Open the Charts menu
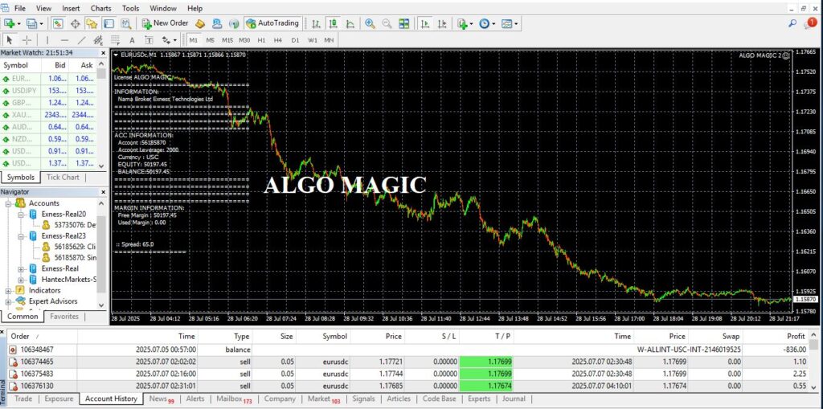 pyautogui.click(x=101, y=8)
